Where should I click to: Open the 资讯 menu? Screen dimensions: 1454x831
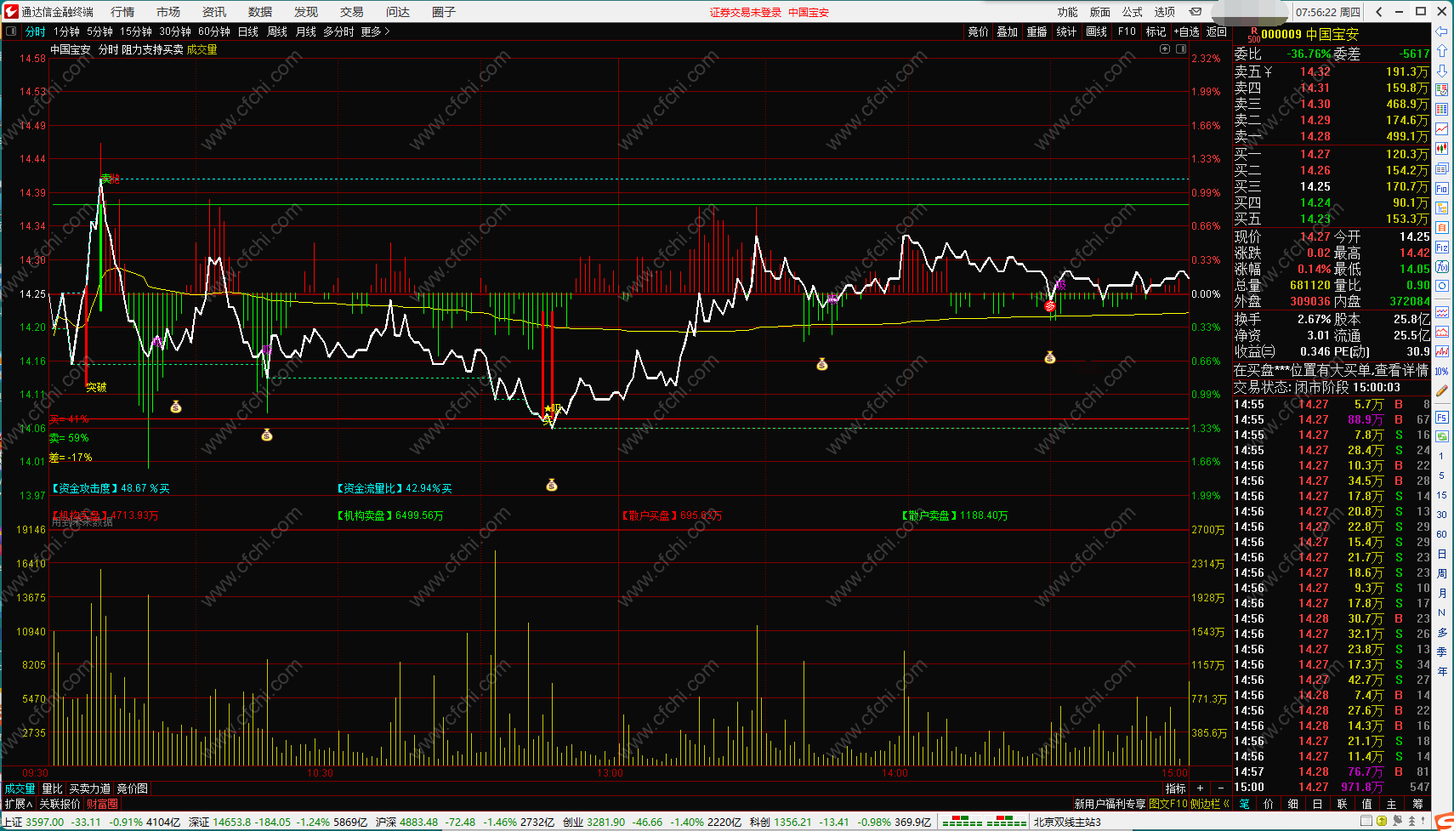(214, 12)
